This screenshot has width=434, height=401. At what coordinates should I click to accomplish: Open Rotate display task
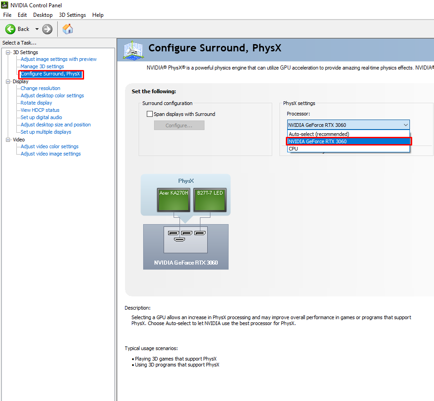(x=36, y=103)
